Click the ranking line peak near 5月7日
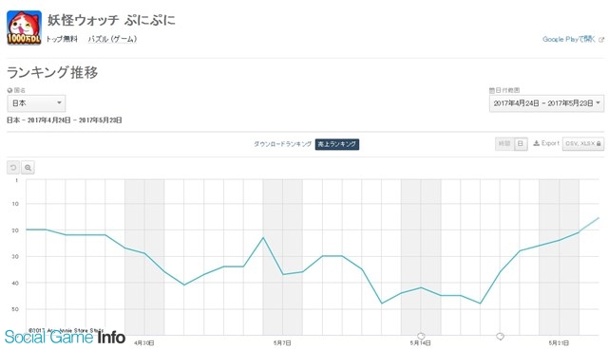 [x=263, y=238]
